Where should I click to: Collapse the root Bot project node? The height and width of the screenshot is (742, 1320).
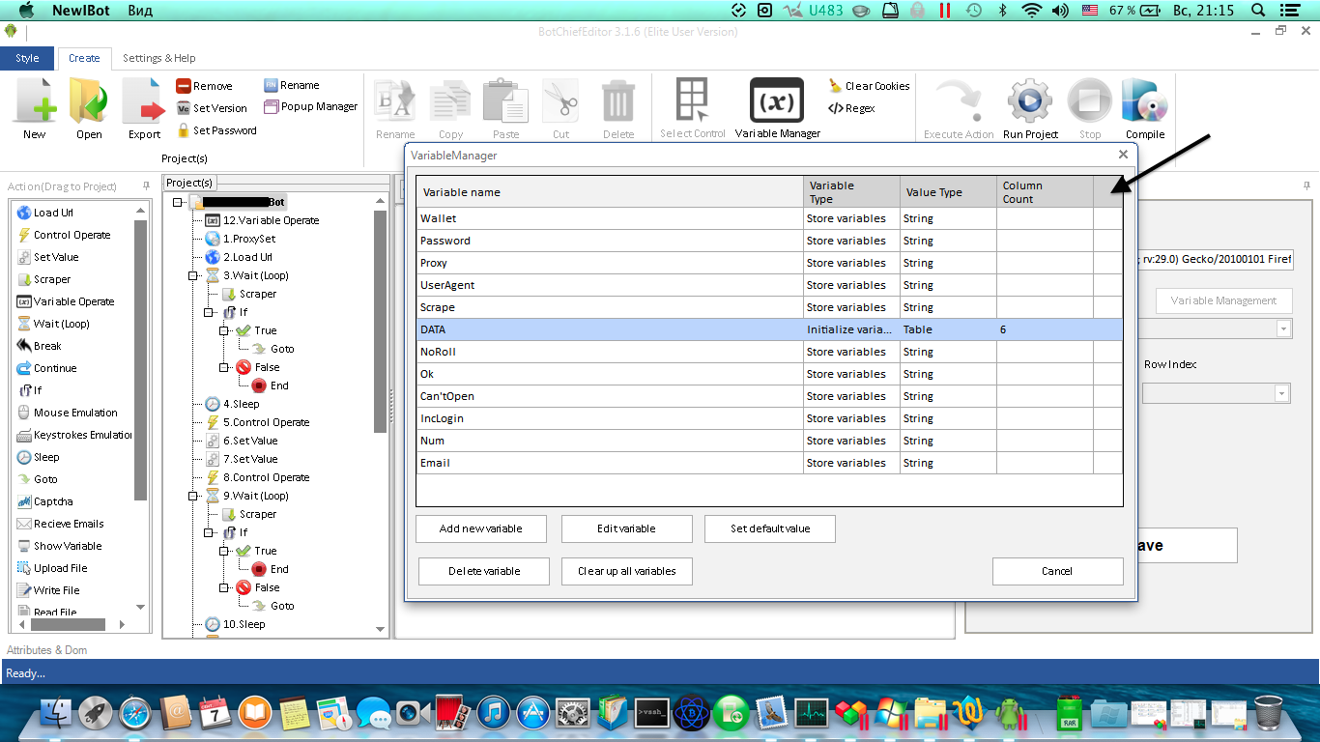click(x=178, y=202)
